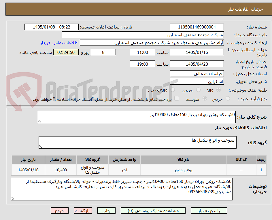Click the 1405/01/16 need date table cell
Screen dimensions: 272x220
28,170
